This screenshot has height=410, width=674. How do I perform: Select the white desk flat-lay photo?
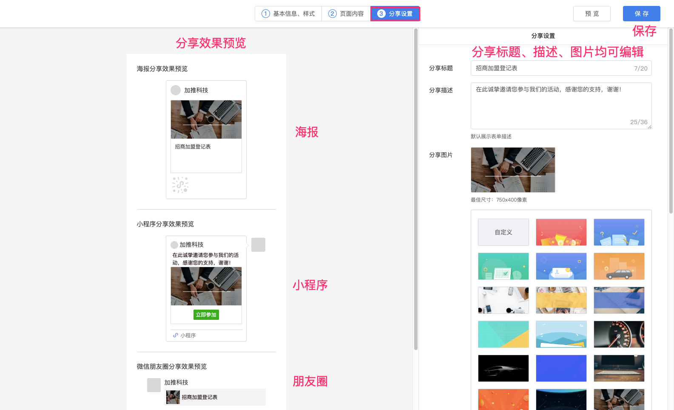[503, 300]
